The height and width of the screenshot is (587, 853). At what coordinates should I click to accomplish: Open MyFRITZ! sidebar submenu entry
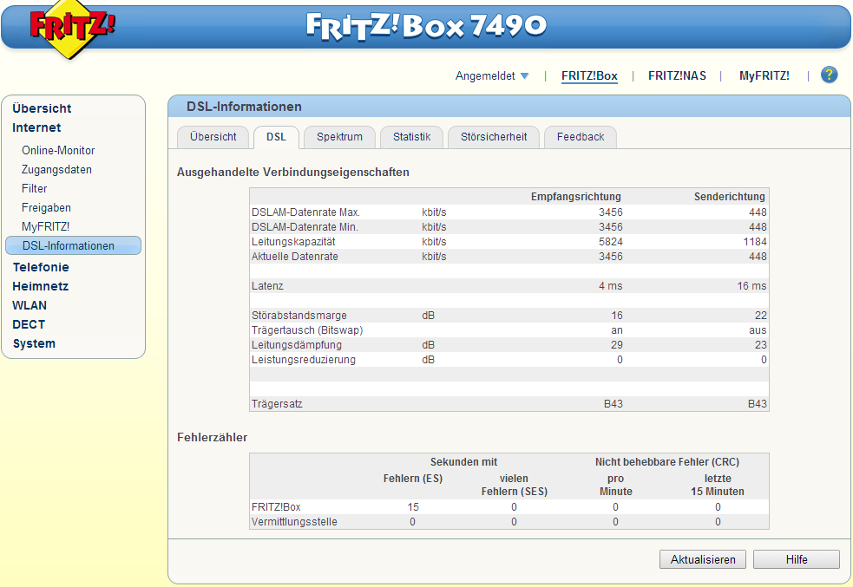coord(46,226)
